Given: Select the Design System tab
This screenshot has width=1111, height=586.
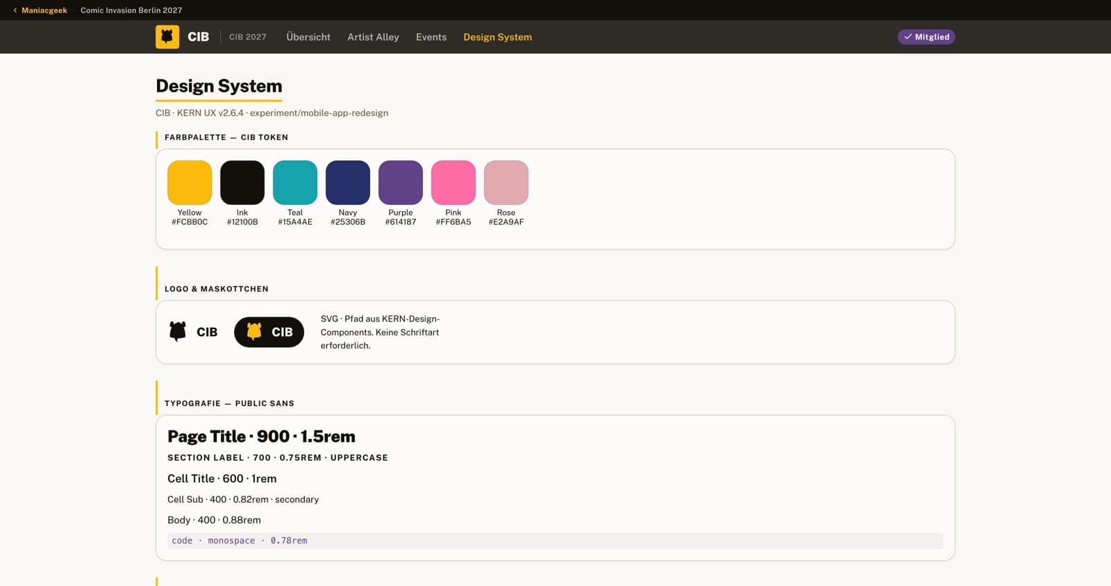Looking at the screenshot, I should click(498, 37).
